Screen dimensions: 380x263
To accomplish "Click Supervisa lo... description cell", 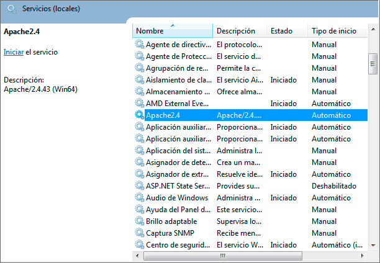I will 239,221.
